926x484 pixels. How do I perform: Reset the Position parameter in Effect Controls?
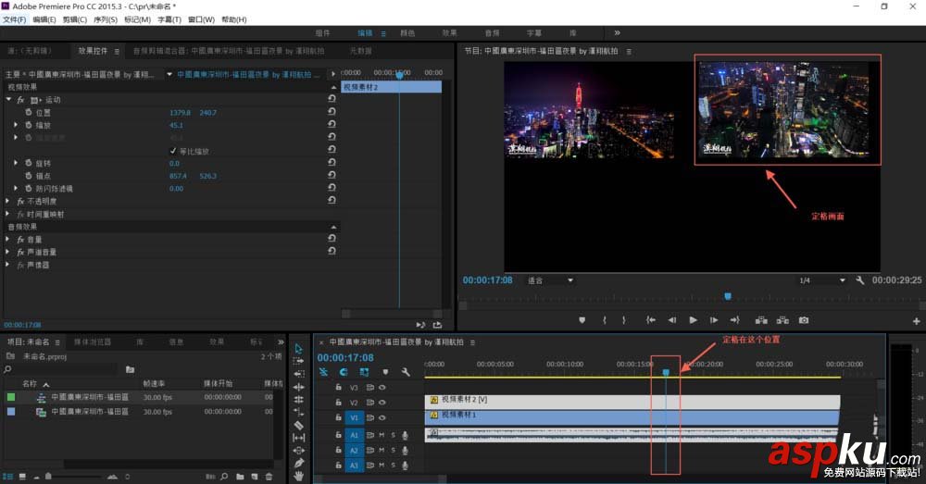click(332, 112)
